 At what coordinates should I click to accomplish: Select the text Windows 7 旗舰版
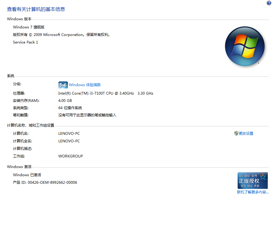tap(29, 27)
